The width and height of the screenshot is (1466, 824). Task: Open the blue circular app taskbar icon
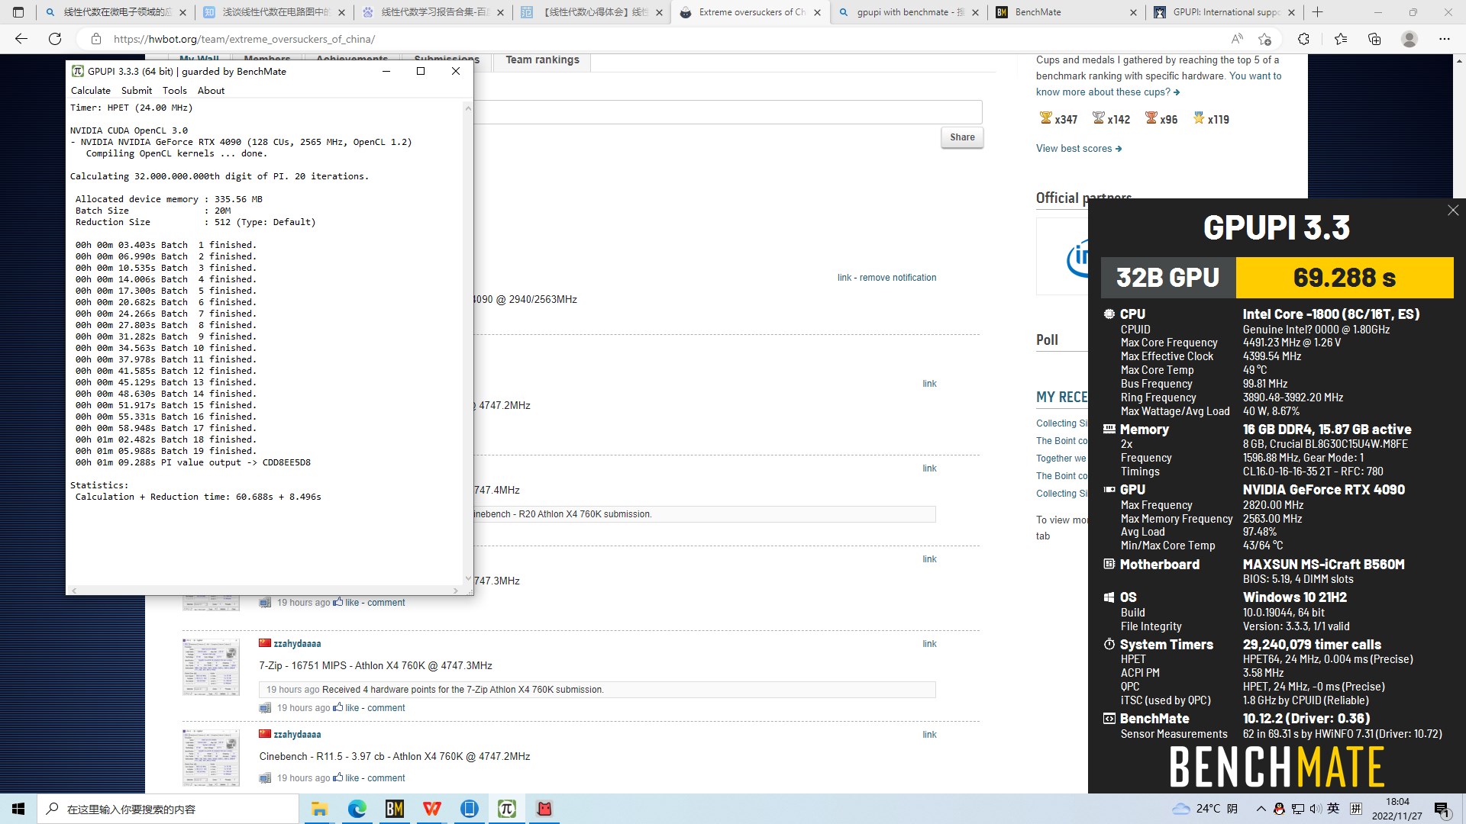469,809
